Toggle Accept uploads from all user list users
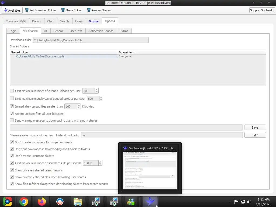The width and height of the screenshot is (276, 207). point(12,113)
